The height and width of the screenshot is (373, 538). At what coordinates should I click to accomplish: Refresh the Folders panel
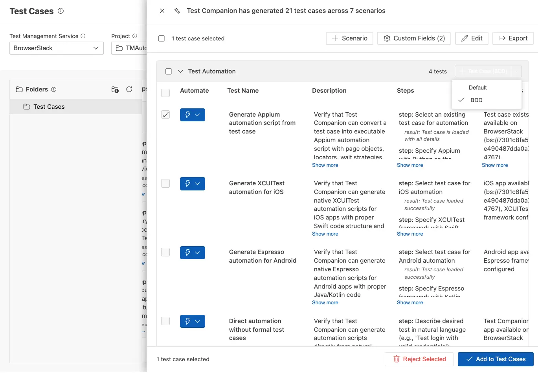(129, 90)
